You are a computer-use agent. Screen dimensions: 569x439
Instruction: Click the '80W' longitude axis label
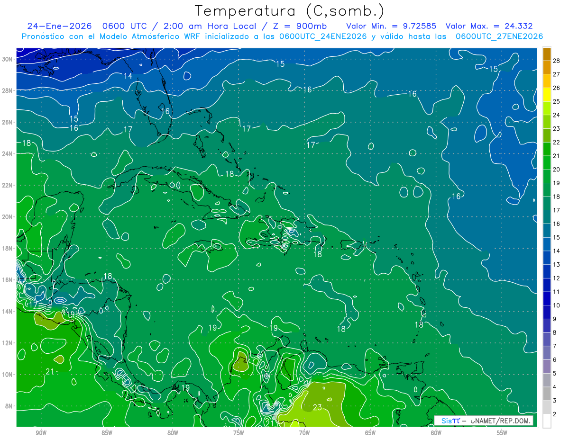173,433
